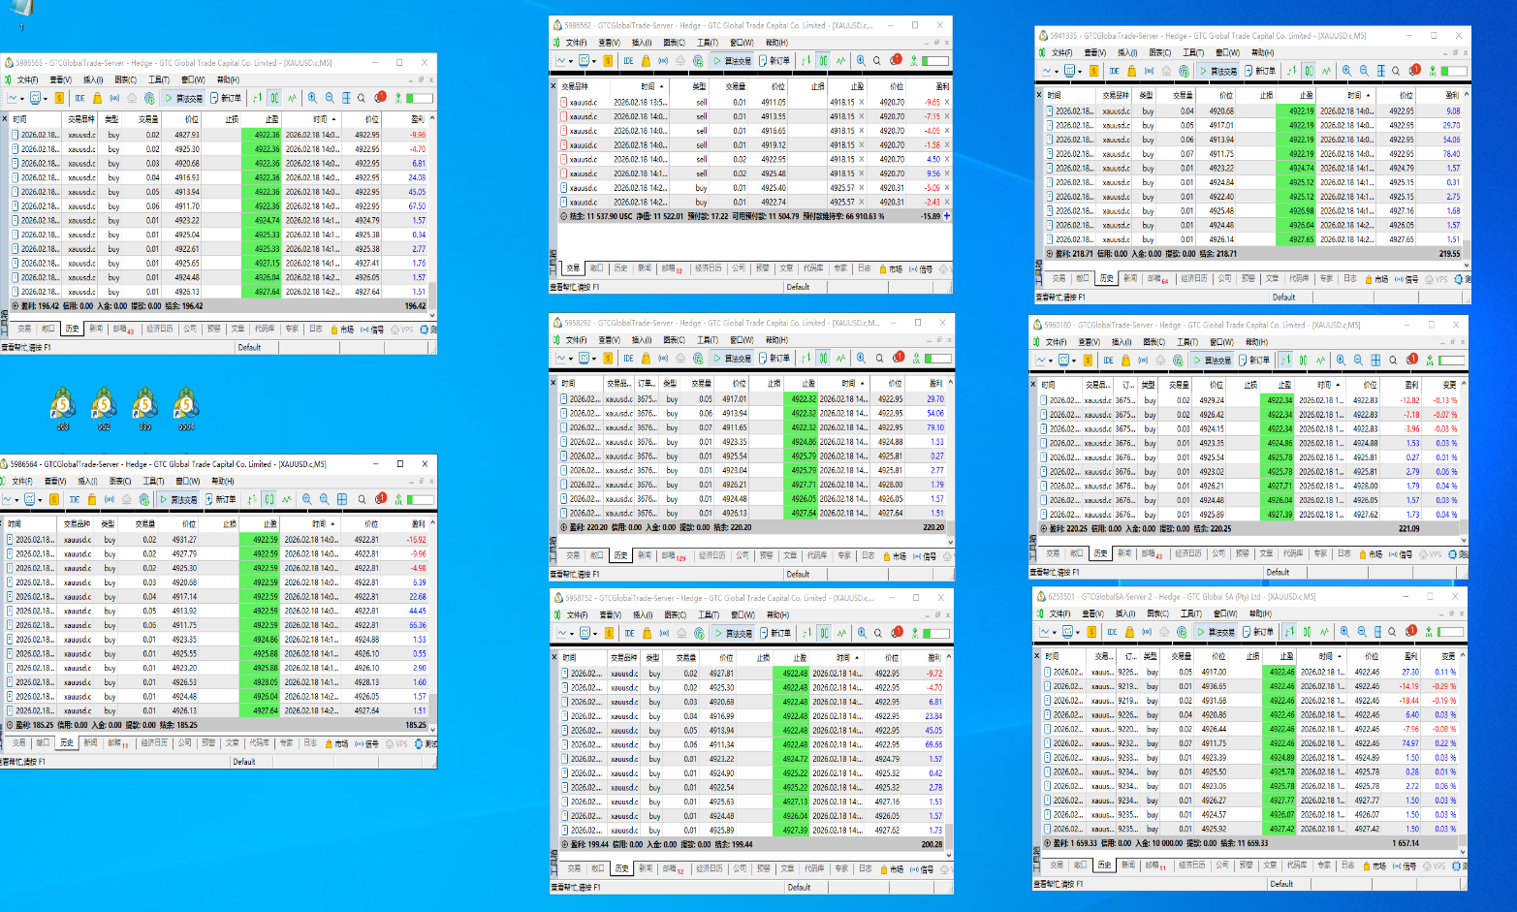Close the sell position priced 4911.05 in window 5986562

tap(947, 102)
